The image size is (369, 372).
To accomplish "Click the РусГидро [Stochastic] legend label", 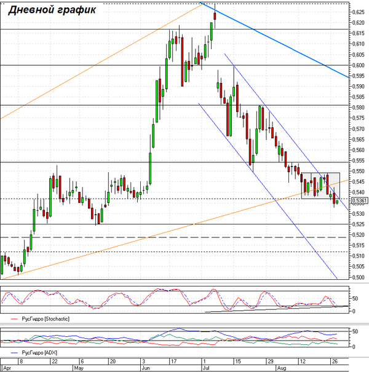I will pos(46,319).
